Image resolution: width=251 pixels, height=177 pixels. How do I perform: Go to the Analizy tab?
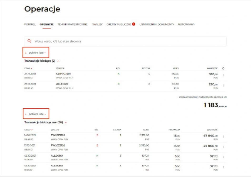coord(97,25)
